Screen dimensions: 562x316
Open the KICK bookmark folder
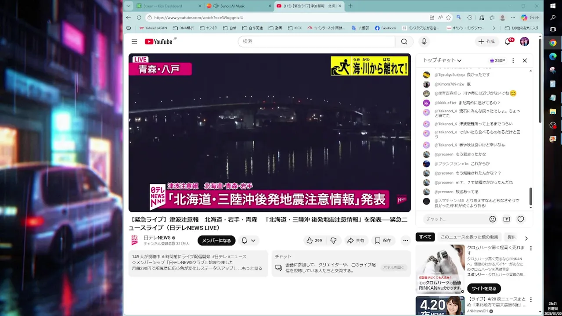point(295,28)
